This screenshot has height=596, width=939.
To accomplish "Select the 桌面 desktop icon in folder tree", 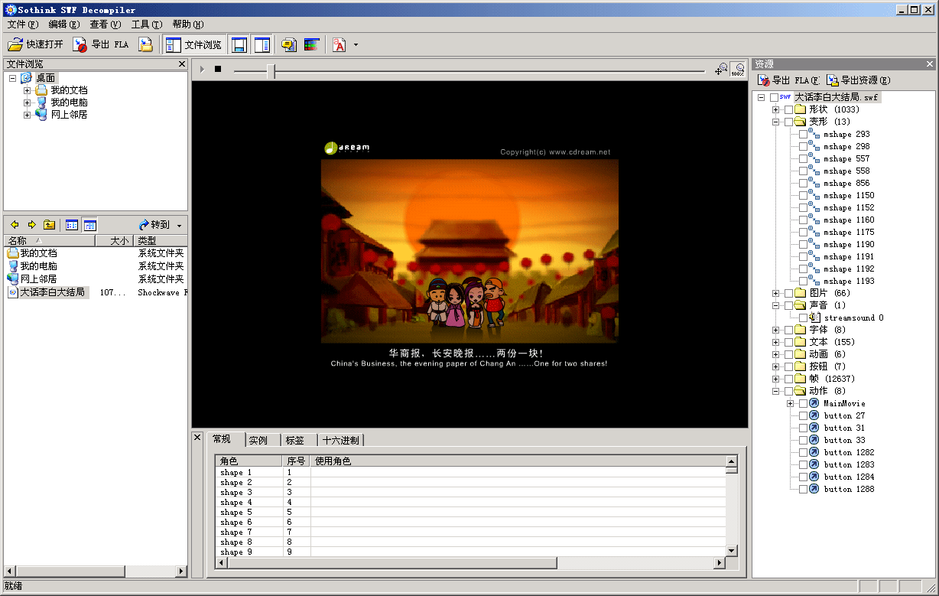I will coord(27,78).
